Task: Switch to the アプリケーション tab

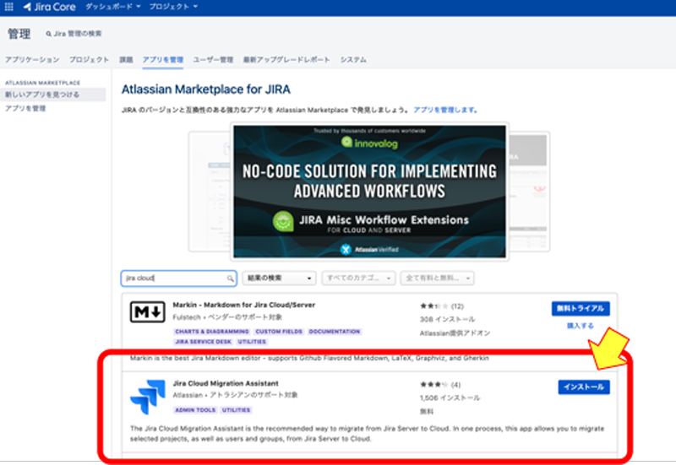Action: coord(32,60)
